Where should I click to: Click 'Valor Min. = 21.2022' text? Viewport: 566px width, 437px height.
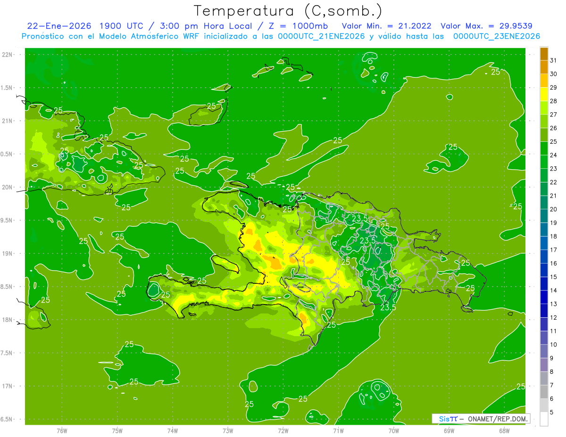pos(387,26)
